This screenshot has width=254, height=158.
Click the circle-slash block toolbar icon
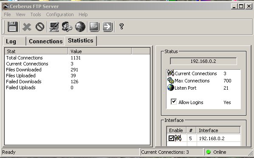click(x=40, y=27)
